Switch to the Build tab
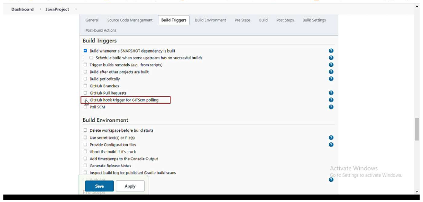Viewport: 423px width, 202px height. click(x=263, y=20)
